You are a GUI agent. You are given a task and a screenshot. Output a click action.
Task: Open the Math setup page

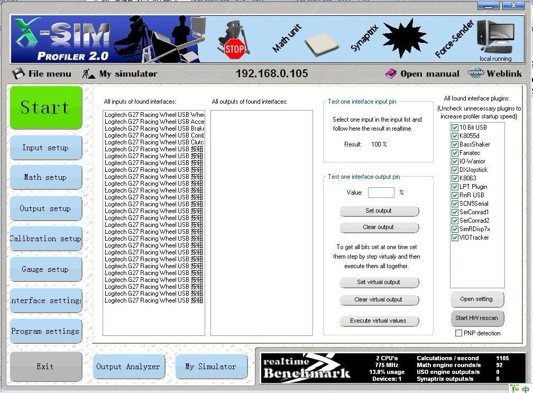46,178
